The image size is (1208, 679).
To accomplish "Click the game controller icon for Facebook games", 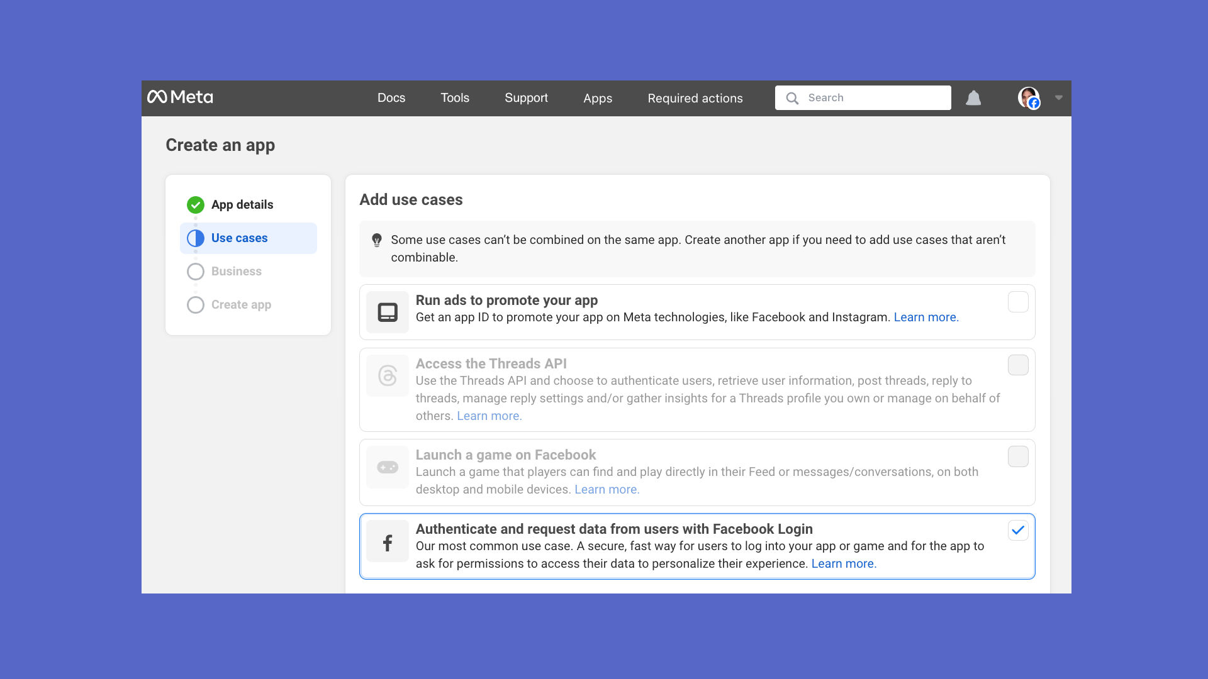I will click(387, 467).
